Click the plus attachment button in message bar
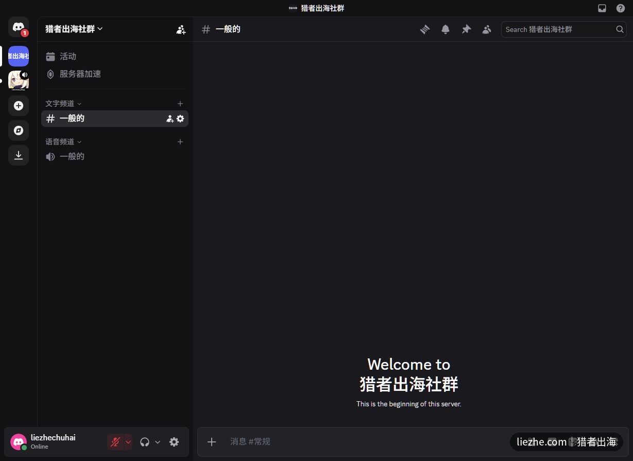This screenshot has width=633, height=461. click(x=212, y=441)
